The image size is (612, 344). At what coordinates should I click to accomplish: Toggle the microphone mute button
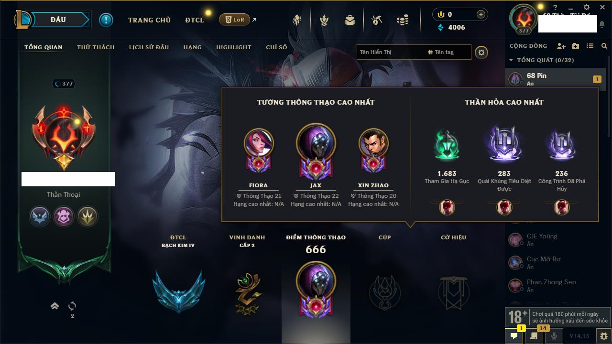(554, 335)
